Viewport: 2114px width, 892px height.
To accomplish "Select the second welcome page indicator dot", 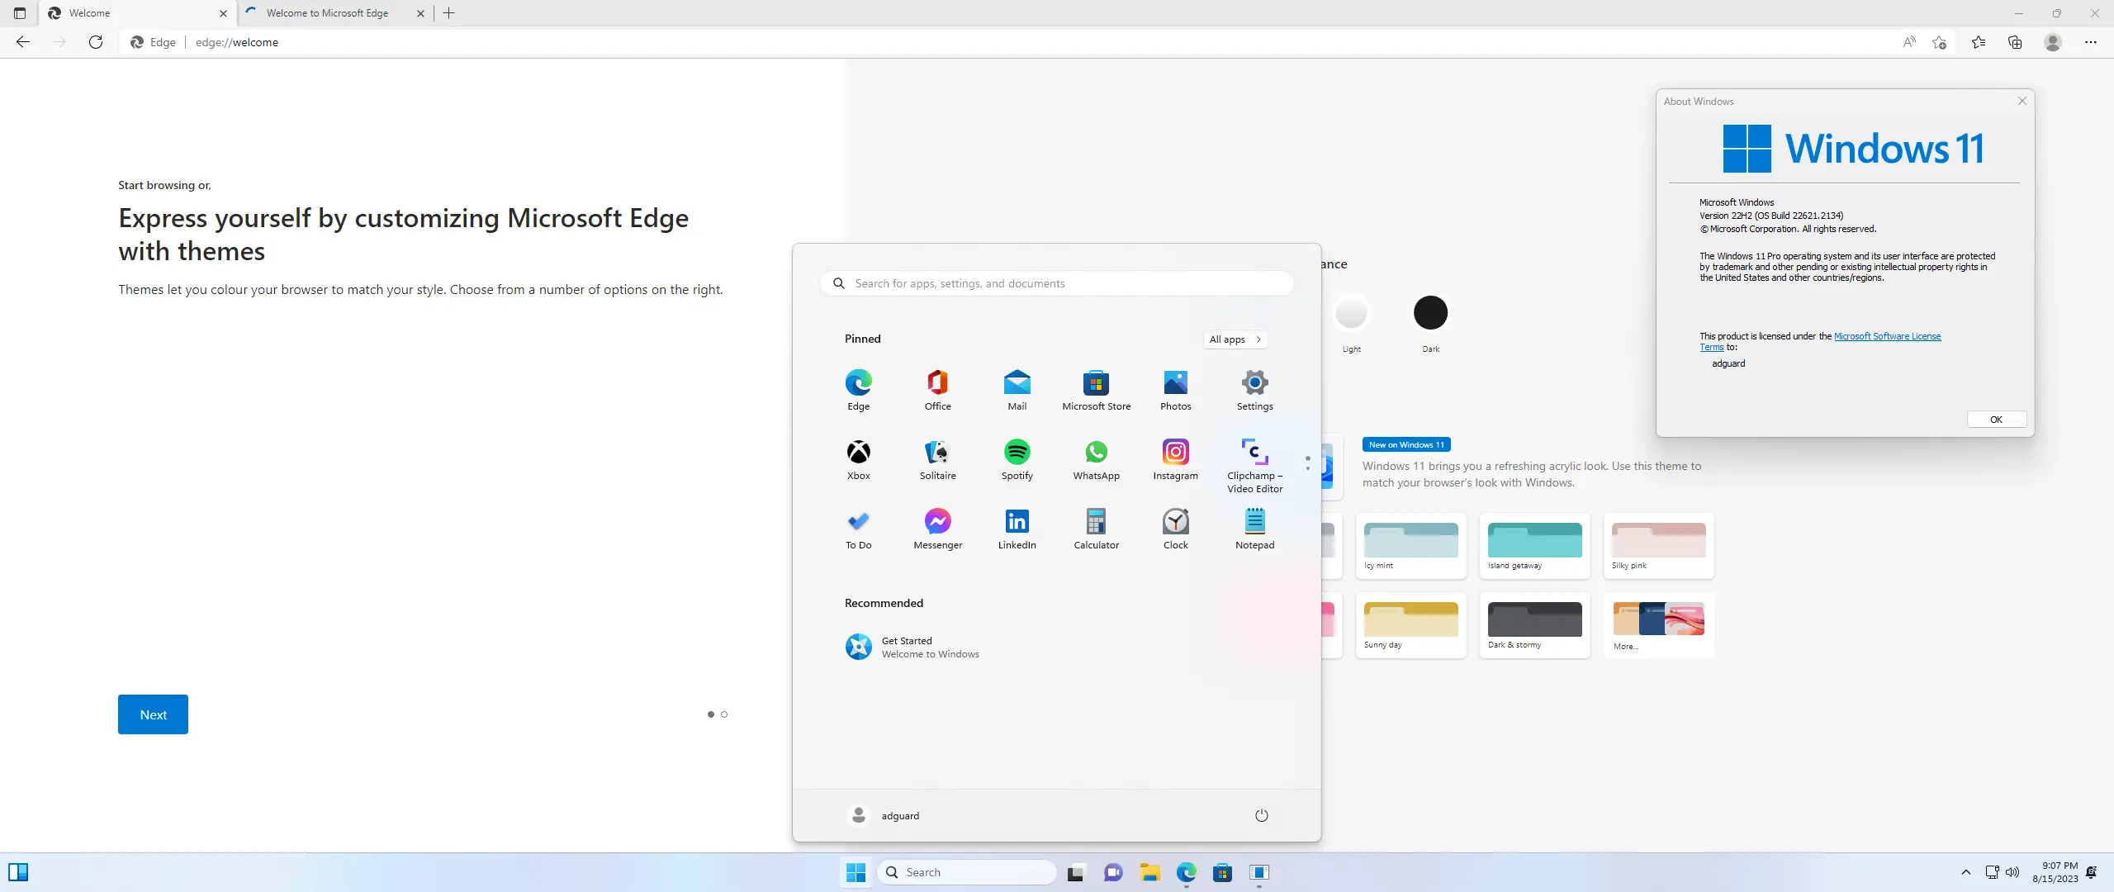I will [724, 714].
